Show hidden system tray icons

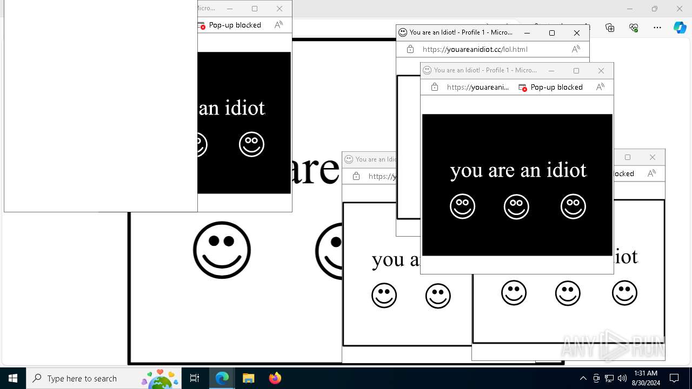(583, 378)
